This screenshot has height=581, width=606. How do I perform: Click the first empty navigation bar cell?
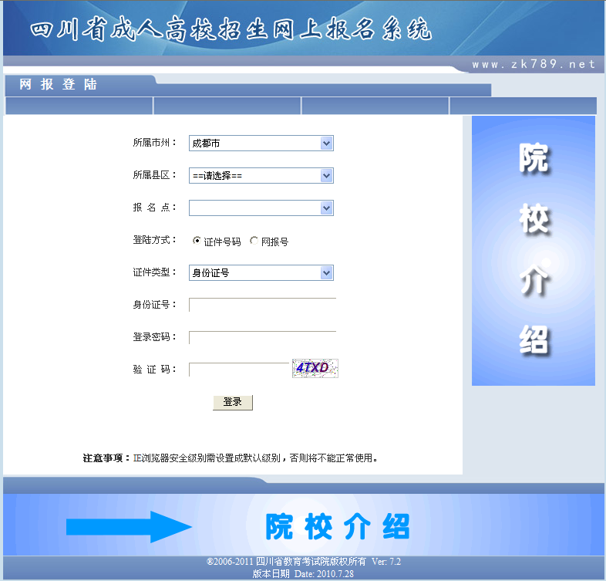click(x=79, y=106)
